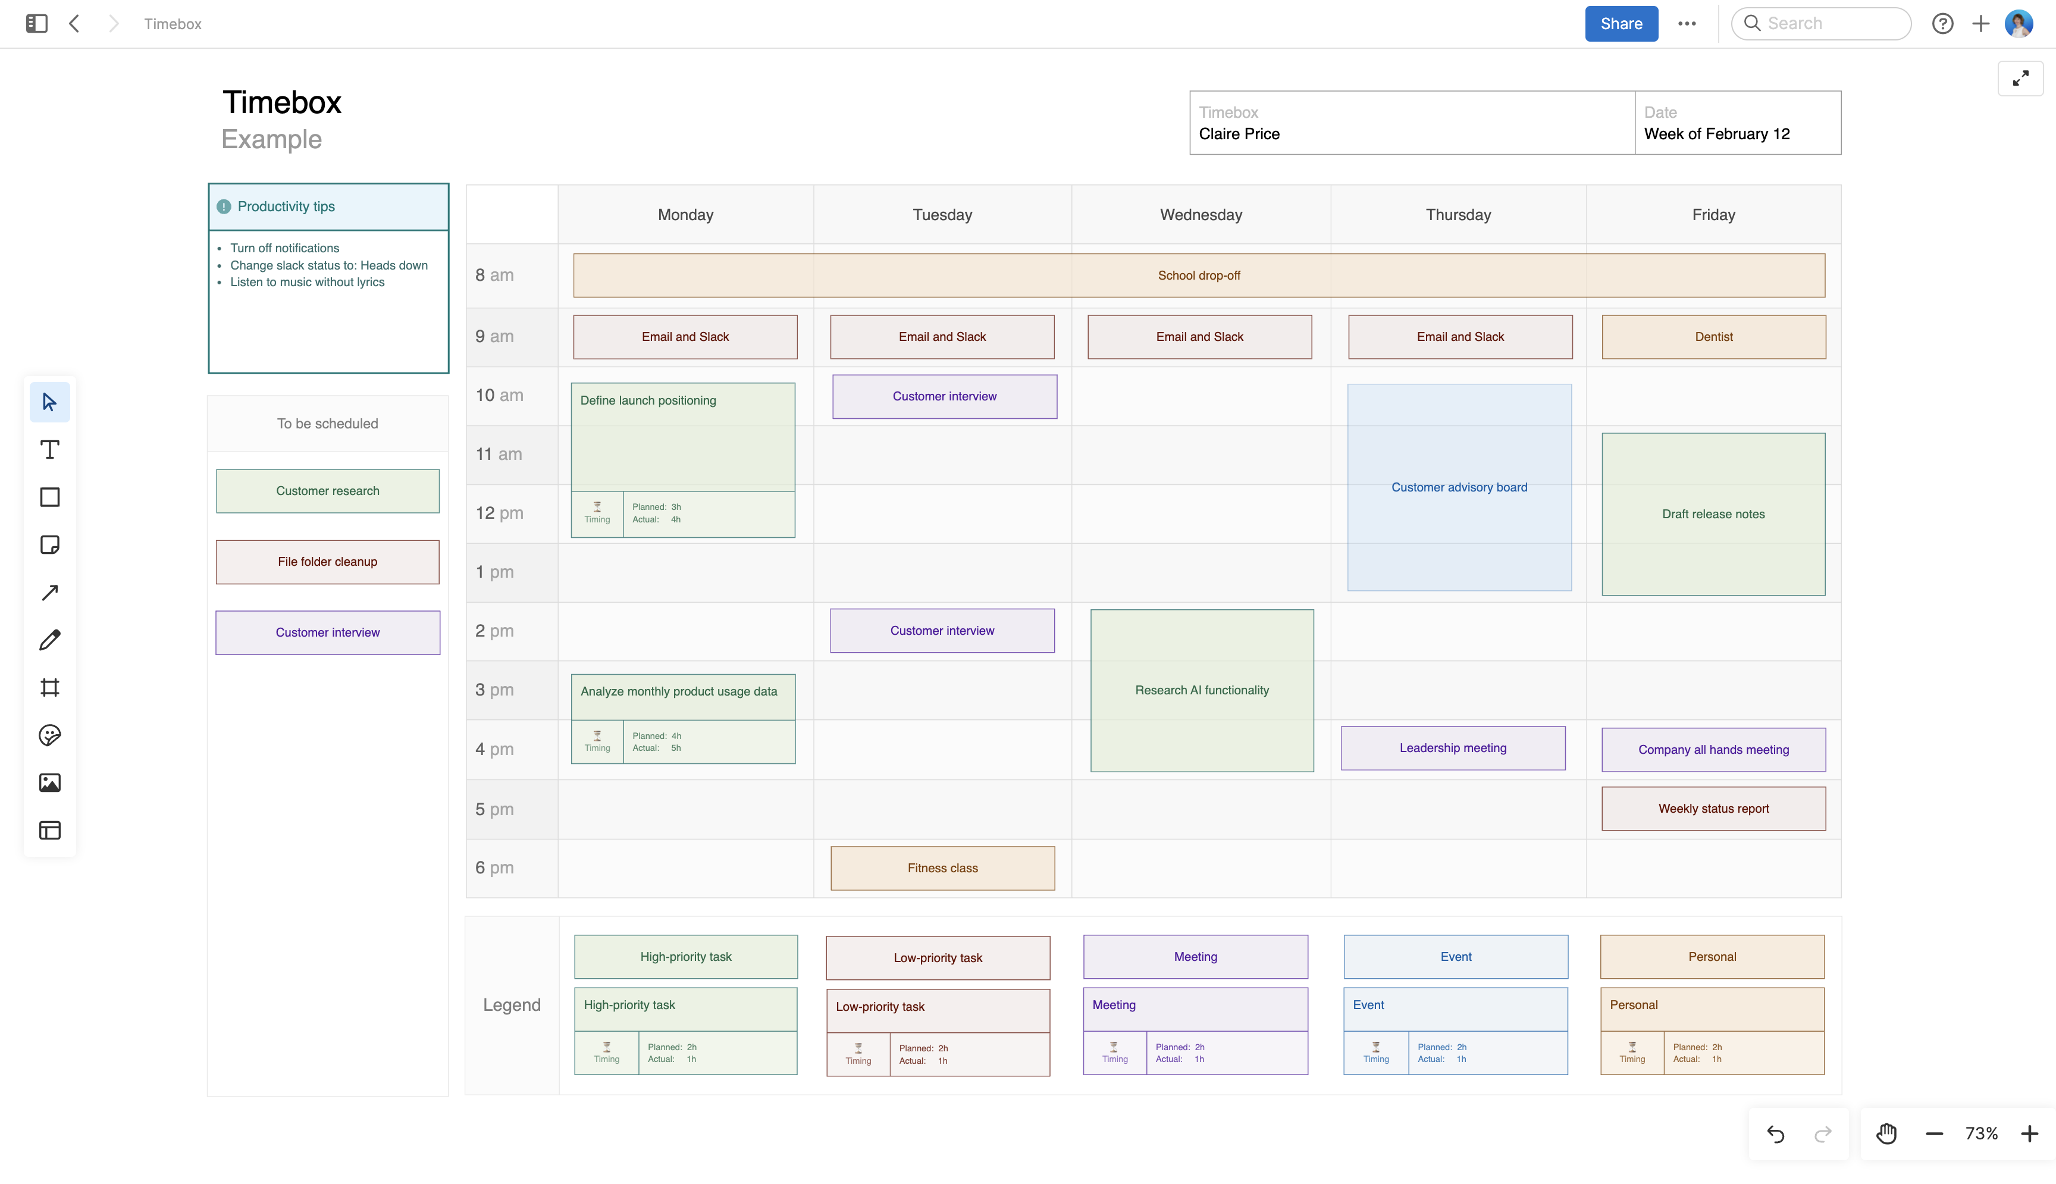Viewport: 2056px width, 1184px height.
Task: Open the create new plus menu
Action: point(1980,24)
